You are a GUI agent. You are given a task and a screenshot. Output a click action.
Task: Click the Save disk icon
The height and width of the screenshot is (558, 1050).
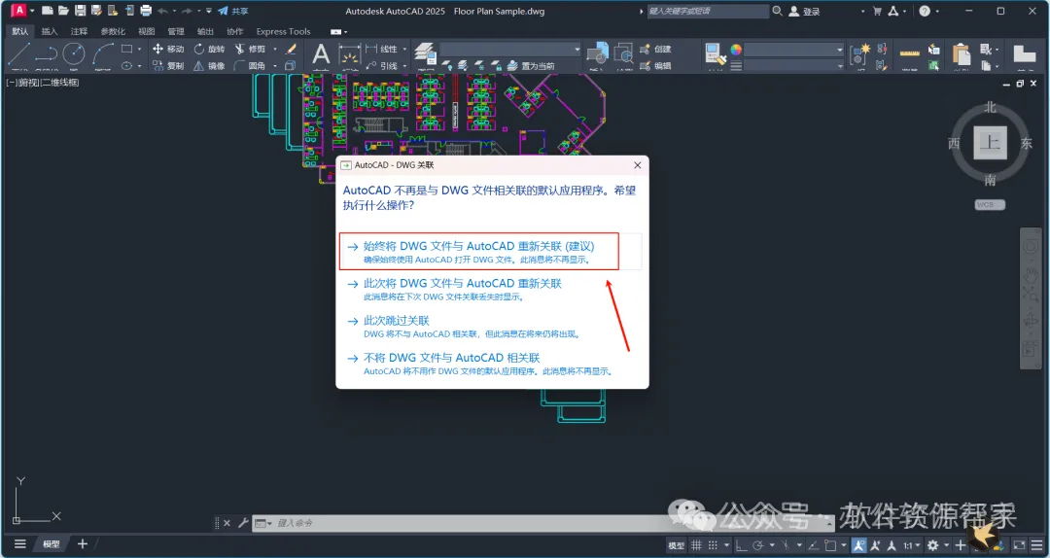pos(81,11)
